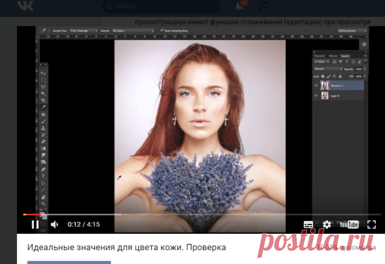Viewport: 385px width, 264px height.
Task: Click the Opacity value field
Action: pos(359,69)
